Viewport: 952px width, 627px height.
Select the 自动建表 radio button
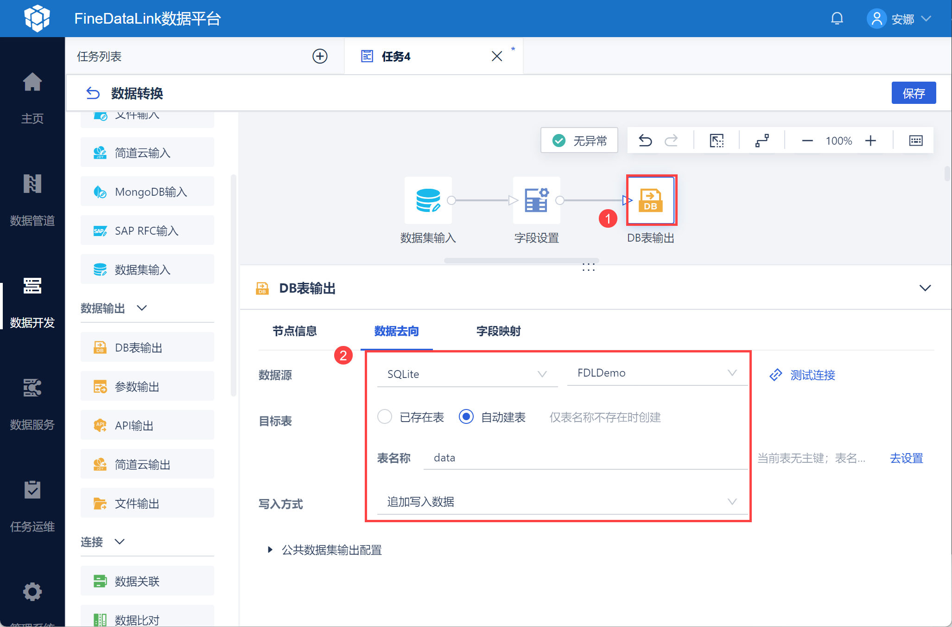[x=466, y=417]
